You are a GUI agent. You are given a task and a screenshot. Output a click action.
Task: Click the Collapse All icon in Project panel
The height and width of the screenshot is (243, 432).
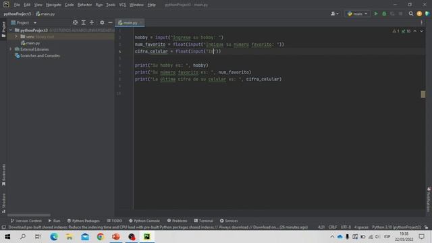[x=92, y=22]
